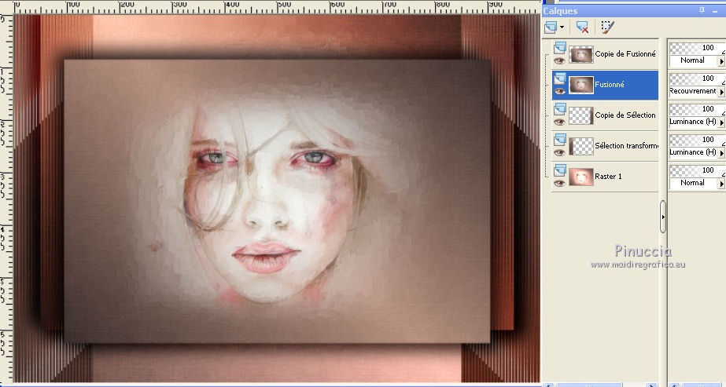Open blend mode arrow for Copie de Fusionné (Normal)

(721, 61)
